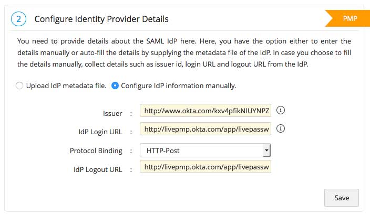Viewport: 370px width, 215px height.
Task: Select the Configure IdP information manually radio button
Action: point(115,85)
